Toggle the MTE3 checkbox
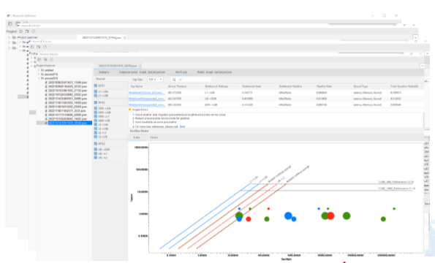This screenshot has width=435, height=263. 96,144
